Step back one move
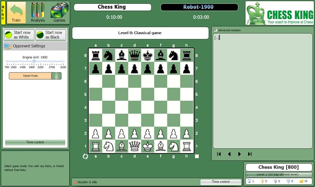Image resolution: width=315 pixels, height=187 pixels. tap(229, 154)
